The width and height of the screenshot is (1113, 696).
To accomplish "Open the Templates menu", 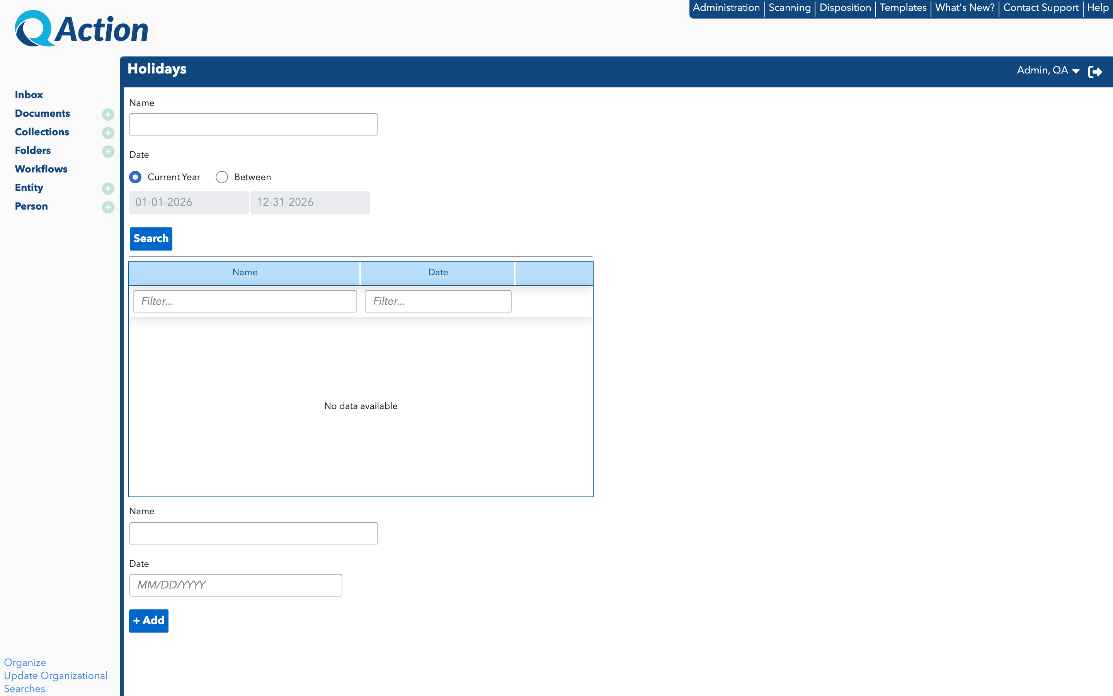I will [x=903, y=8].
